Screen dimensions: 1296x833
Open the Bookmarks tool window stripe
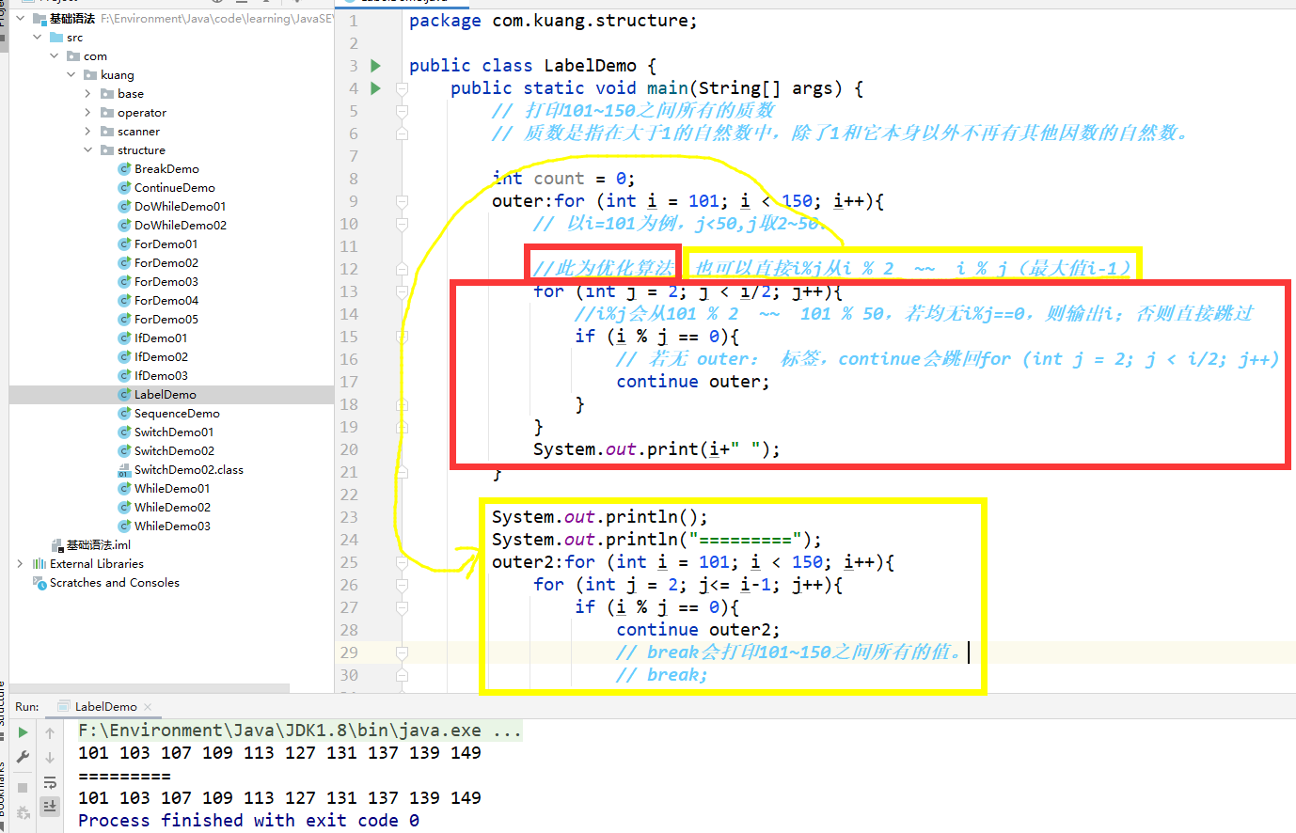3,791
